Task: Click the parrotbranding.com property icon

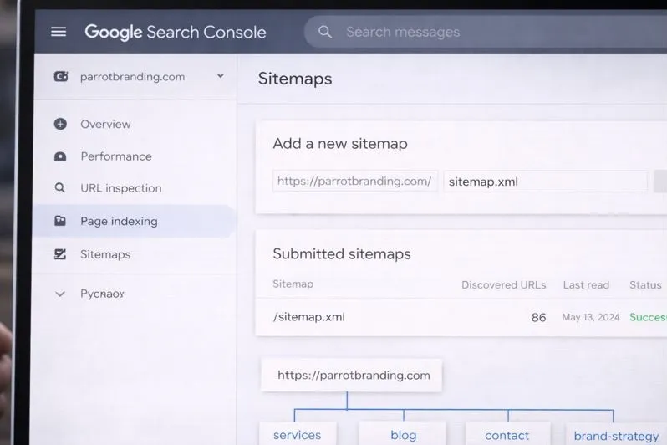Action: [x=61, y=77]
